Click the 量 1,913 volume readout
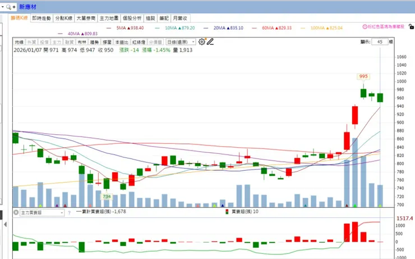Viewport: 415px width, 259px height. pyautogui.click(x=183, y=50)
